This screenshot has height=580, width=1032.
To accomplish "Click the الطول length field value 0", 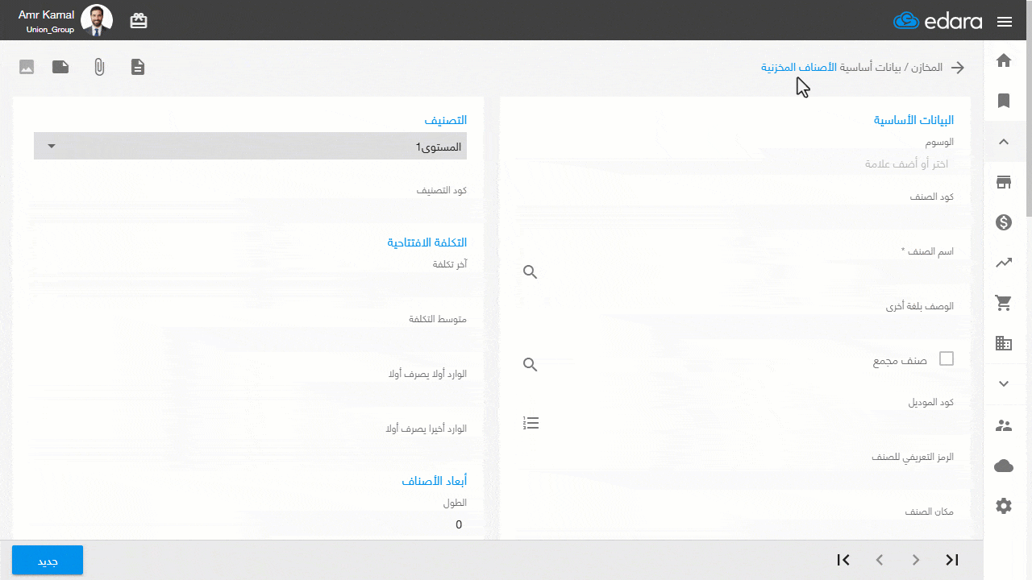I will 250,524.
